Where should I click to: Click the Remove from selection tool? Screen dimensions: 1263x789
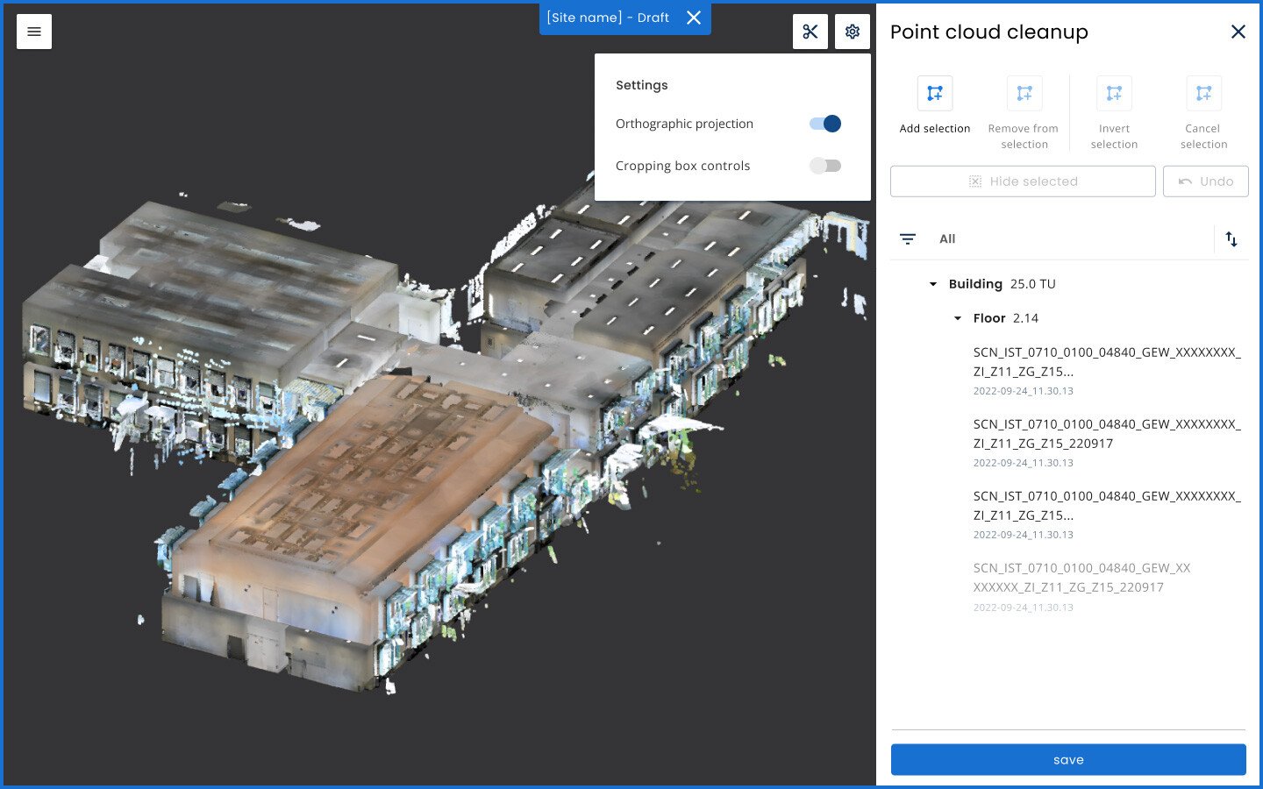coord(1024,93)
